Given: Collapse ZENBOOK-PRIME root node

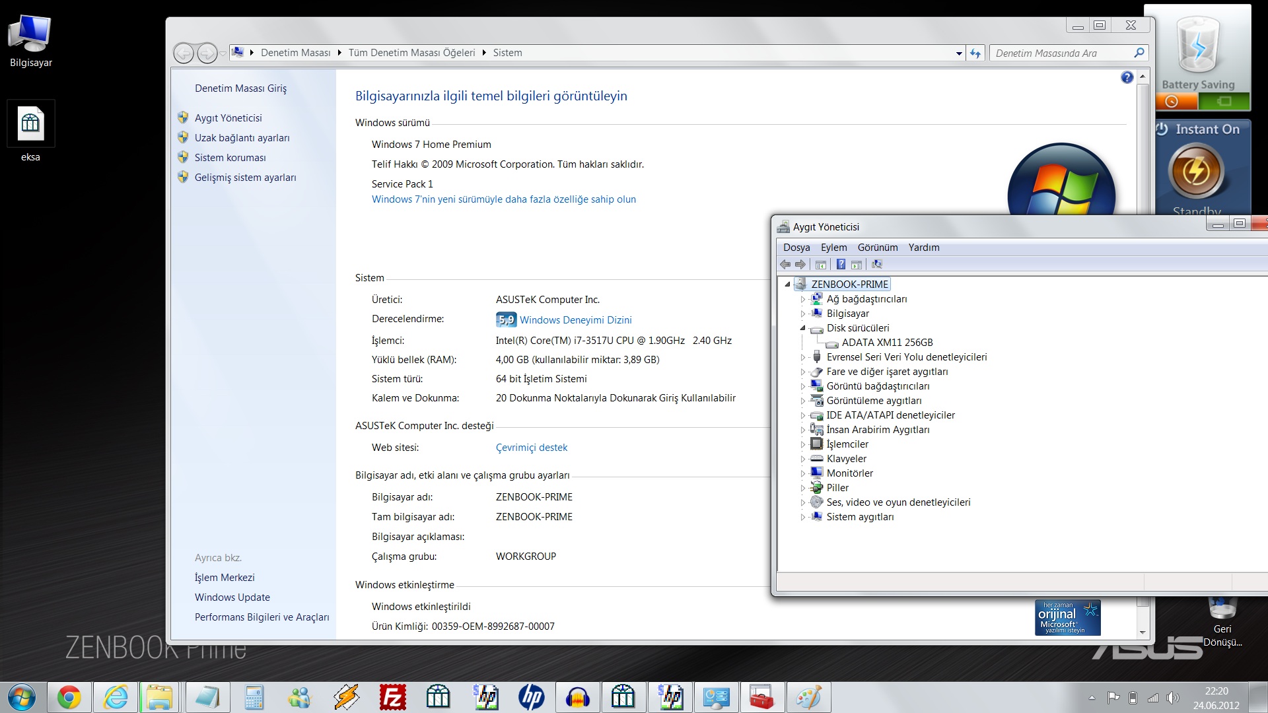Looking at the screenshot, I should [787, 285].
